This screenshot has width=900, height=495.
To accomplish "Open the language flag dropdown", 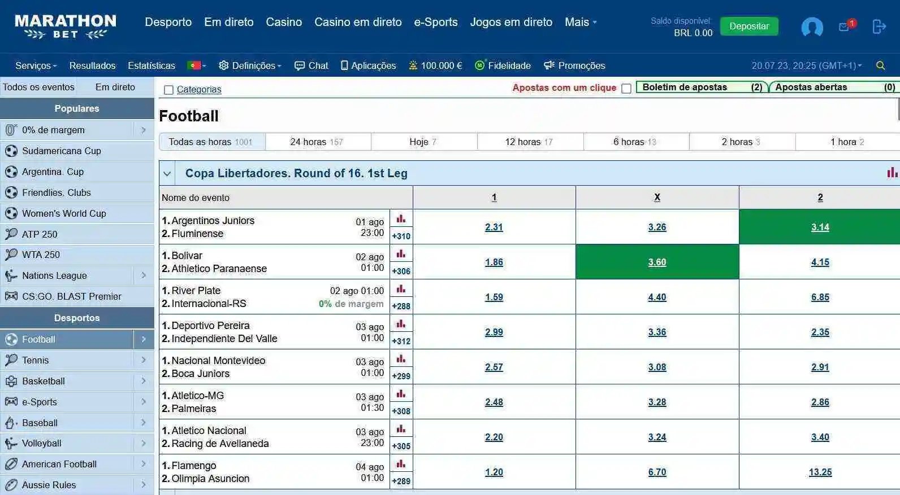I will click(196, 65).
